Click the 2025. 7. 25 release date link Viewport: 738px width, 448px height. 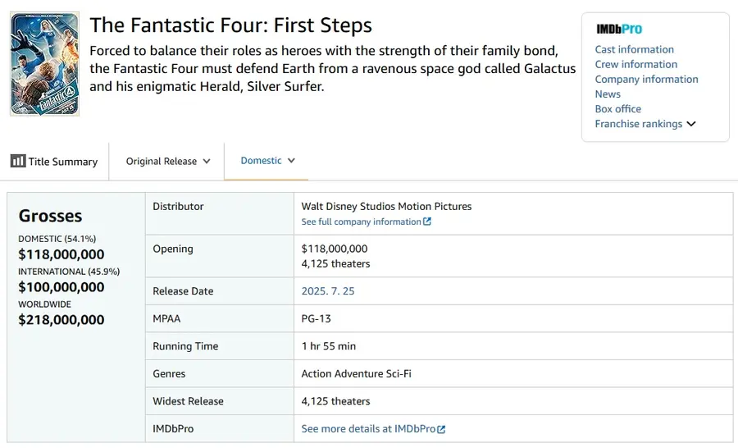point(328,291)
